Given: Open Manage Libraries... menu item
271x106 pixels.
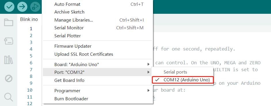Looking at the screenshot, I should 98,20.
